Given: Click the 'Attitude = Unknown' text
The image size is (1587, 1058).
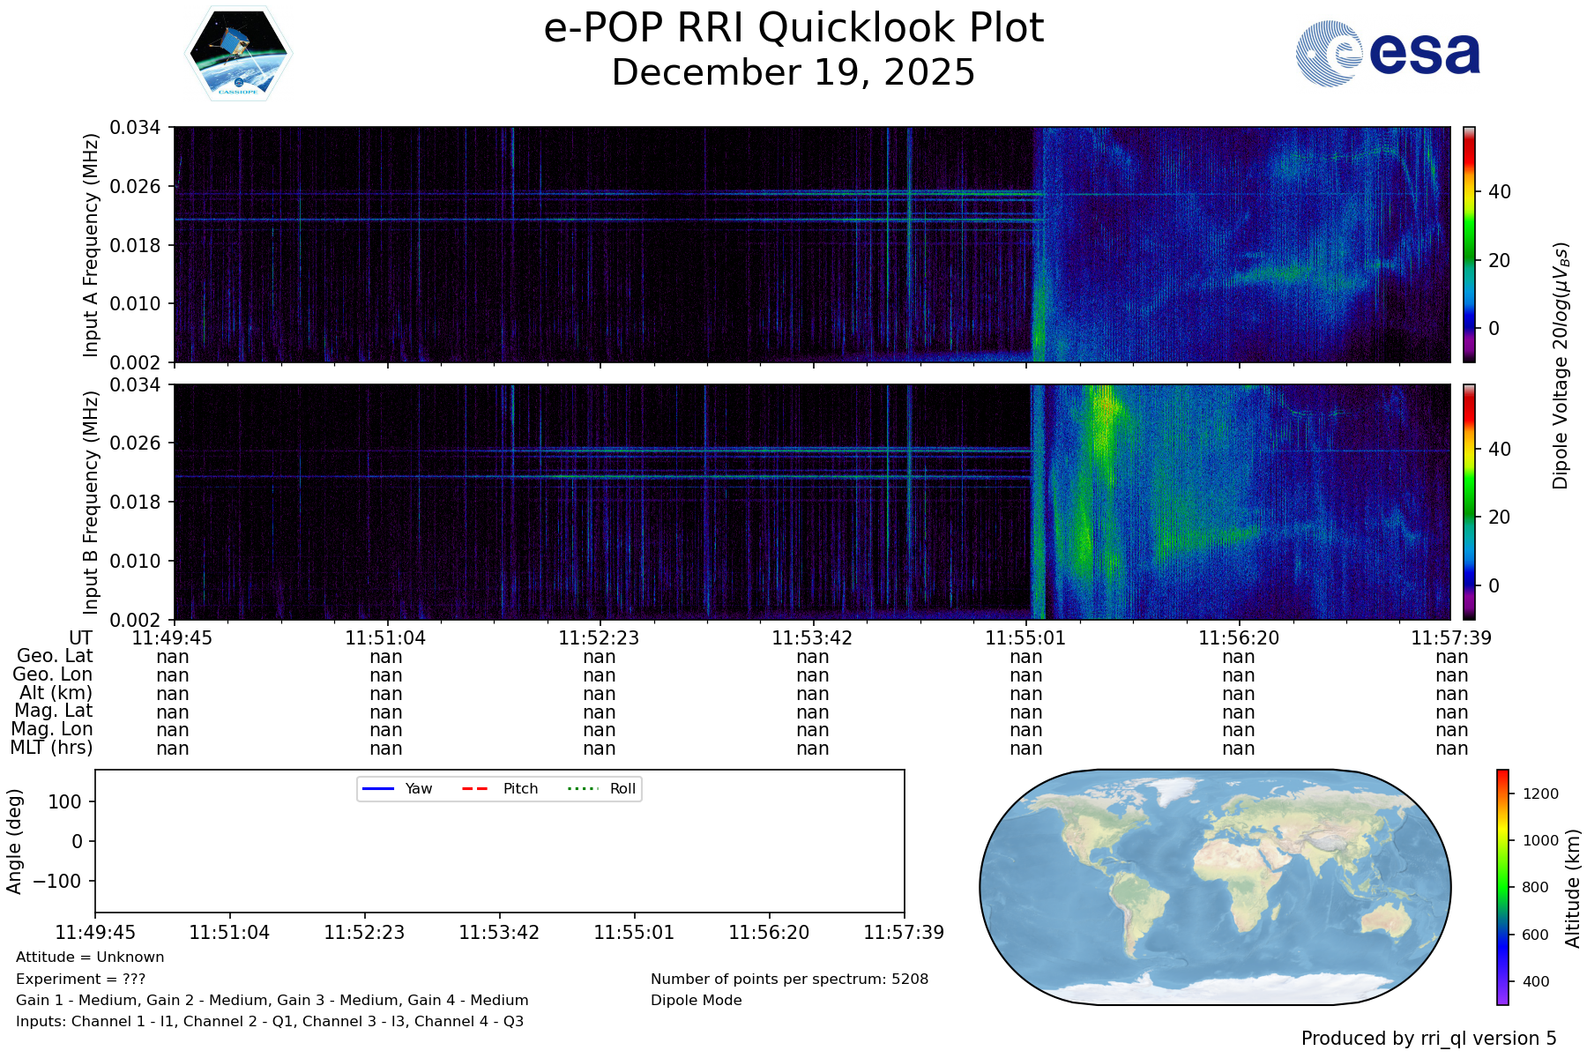Looking at the screenshot, I should [90, 957].
